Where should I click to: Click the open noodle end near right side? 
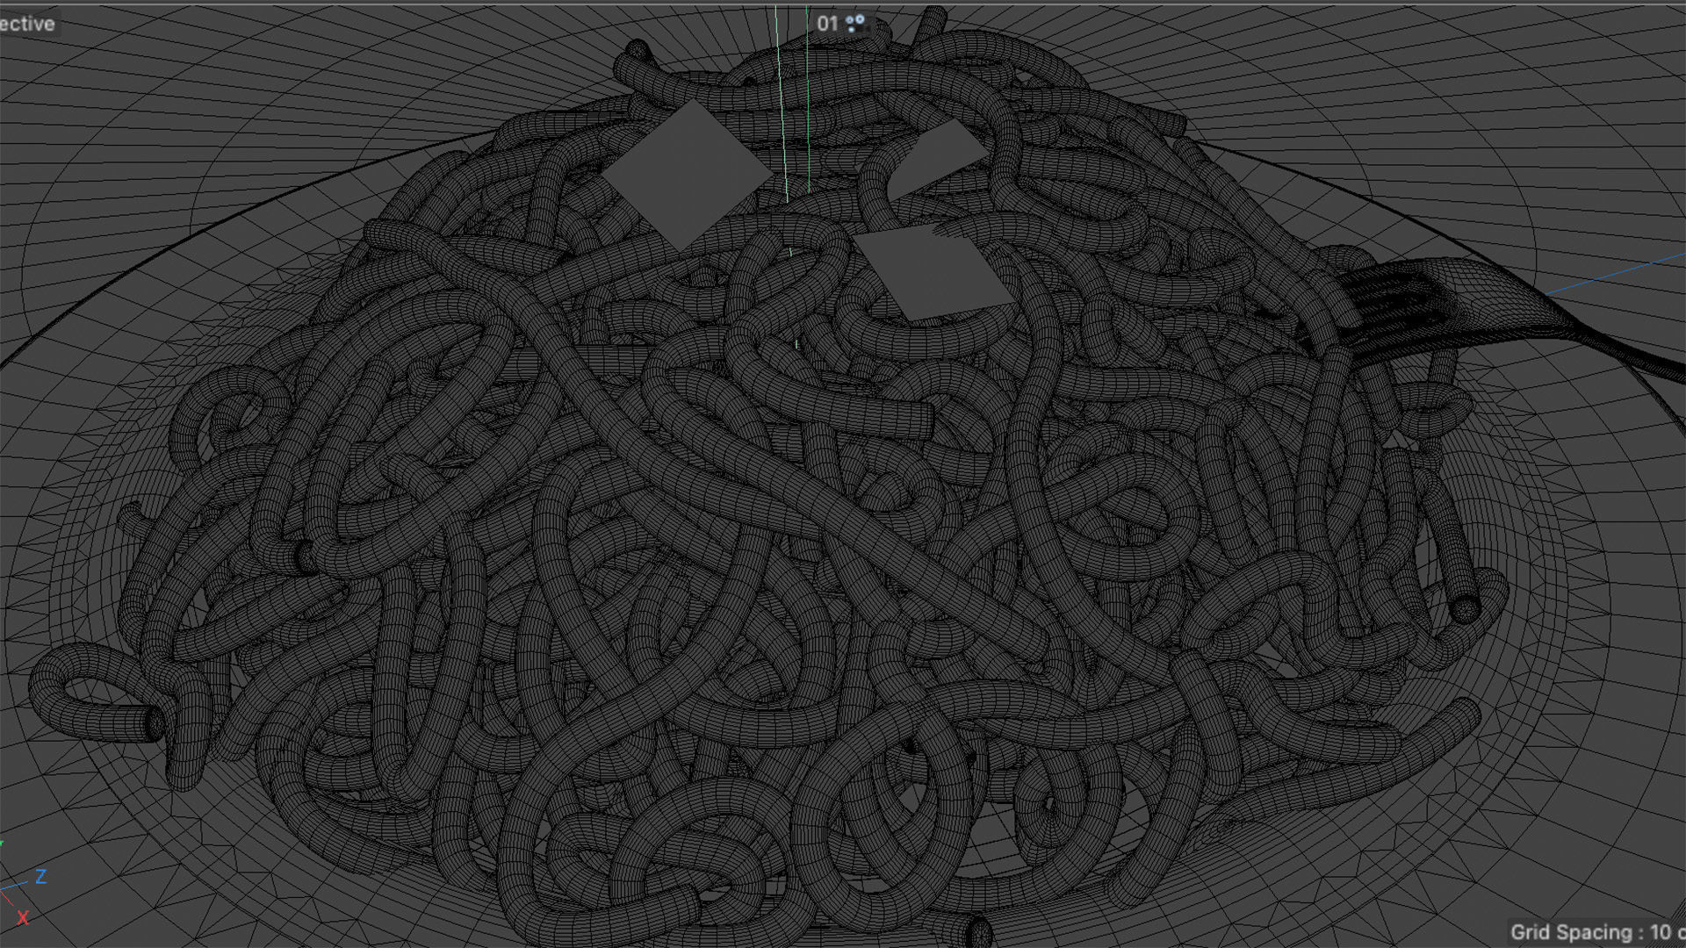[1464, 608]
